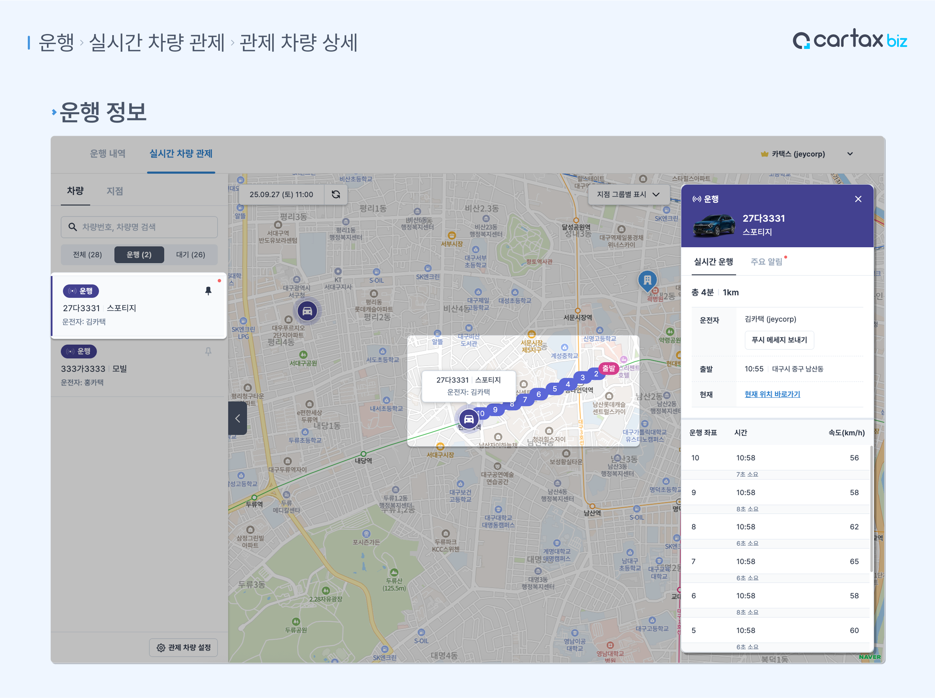Click the building location pin on map
Image resolution: width=935 pixels, height=698 pixels.
tap(647, 280)
